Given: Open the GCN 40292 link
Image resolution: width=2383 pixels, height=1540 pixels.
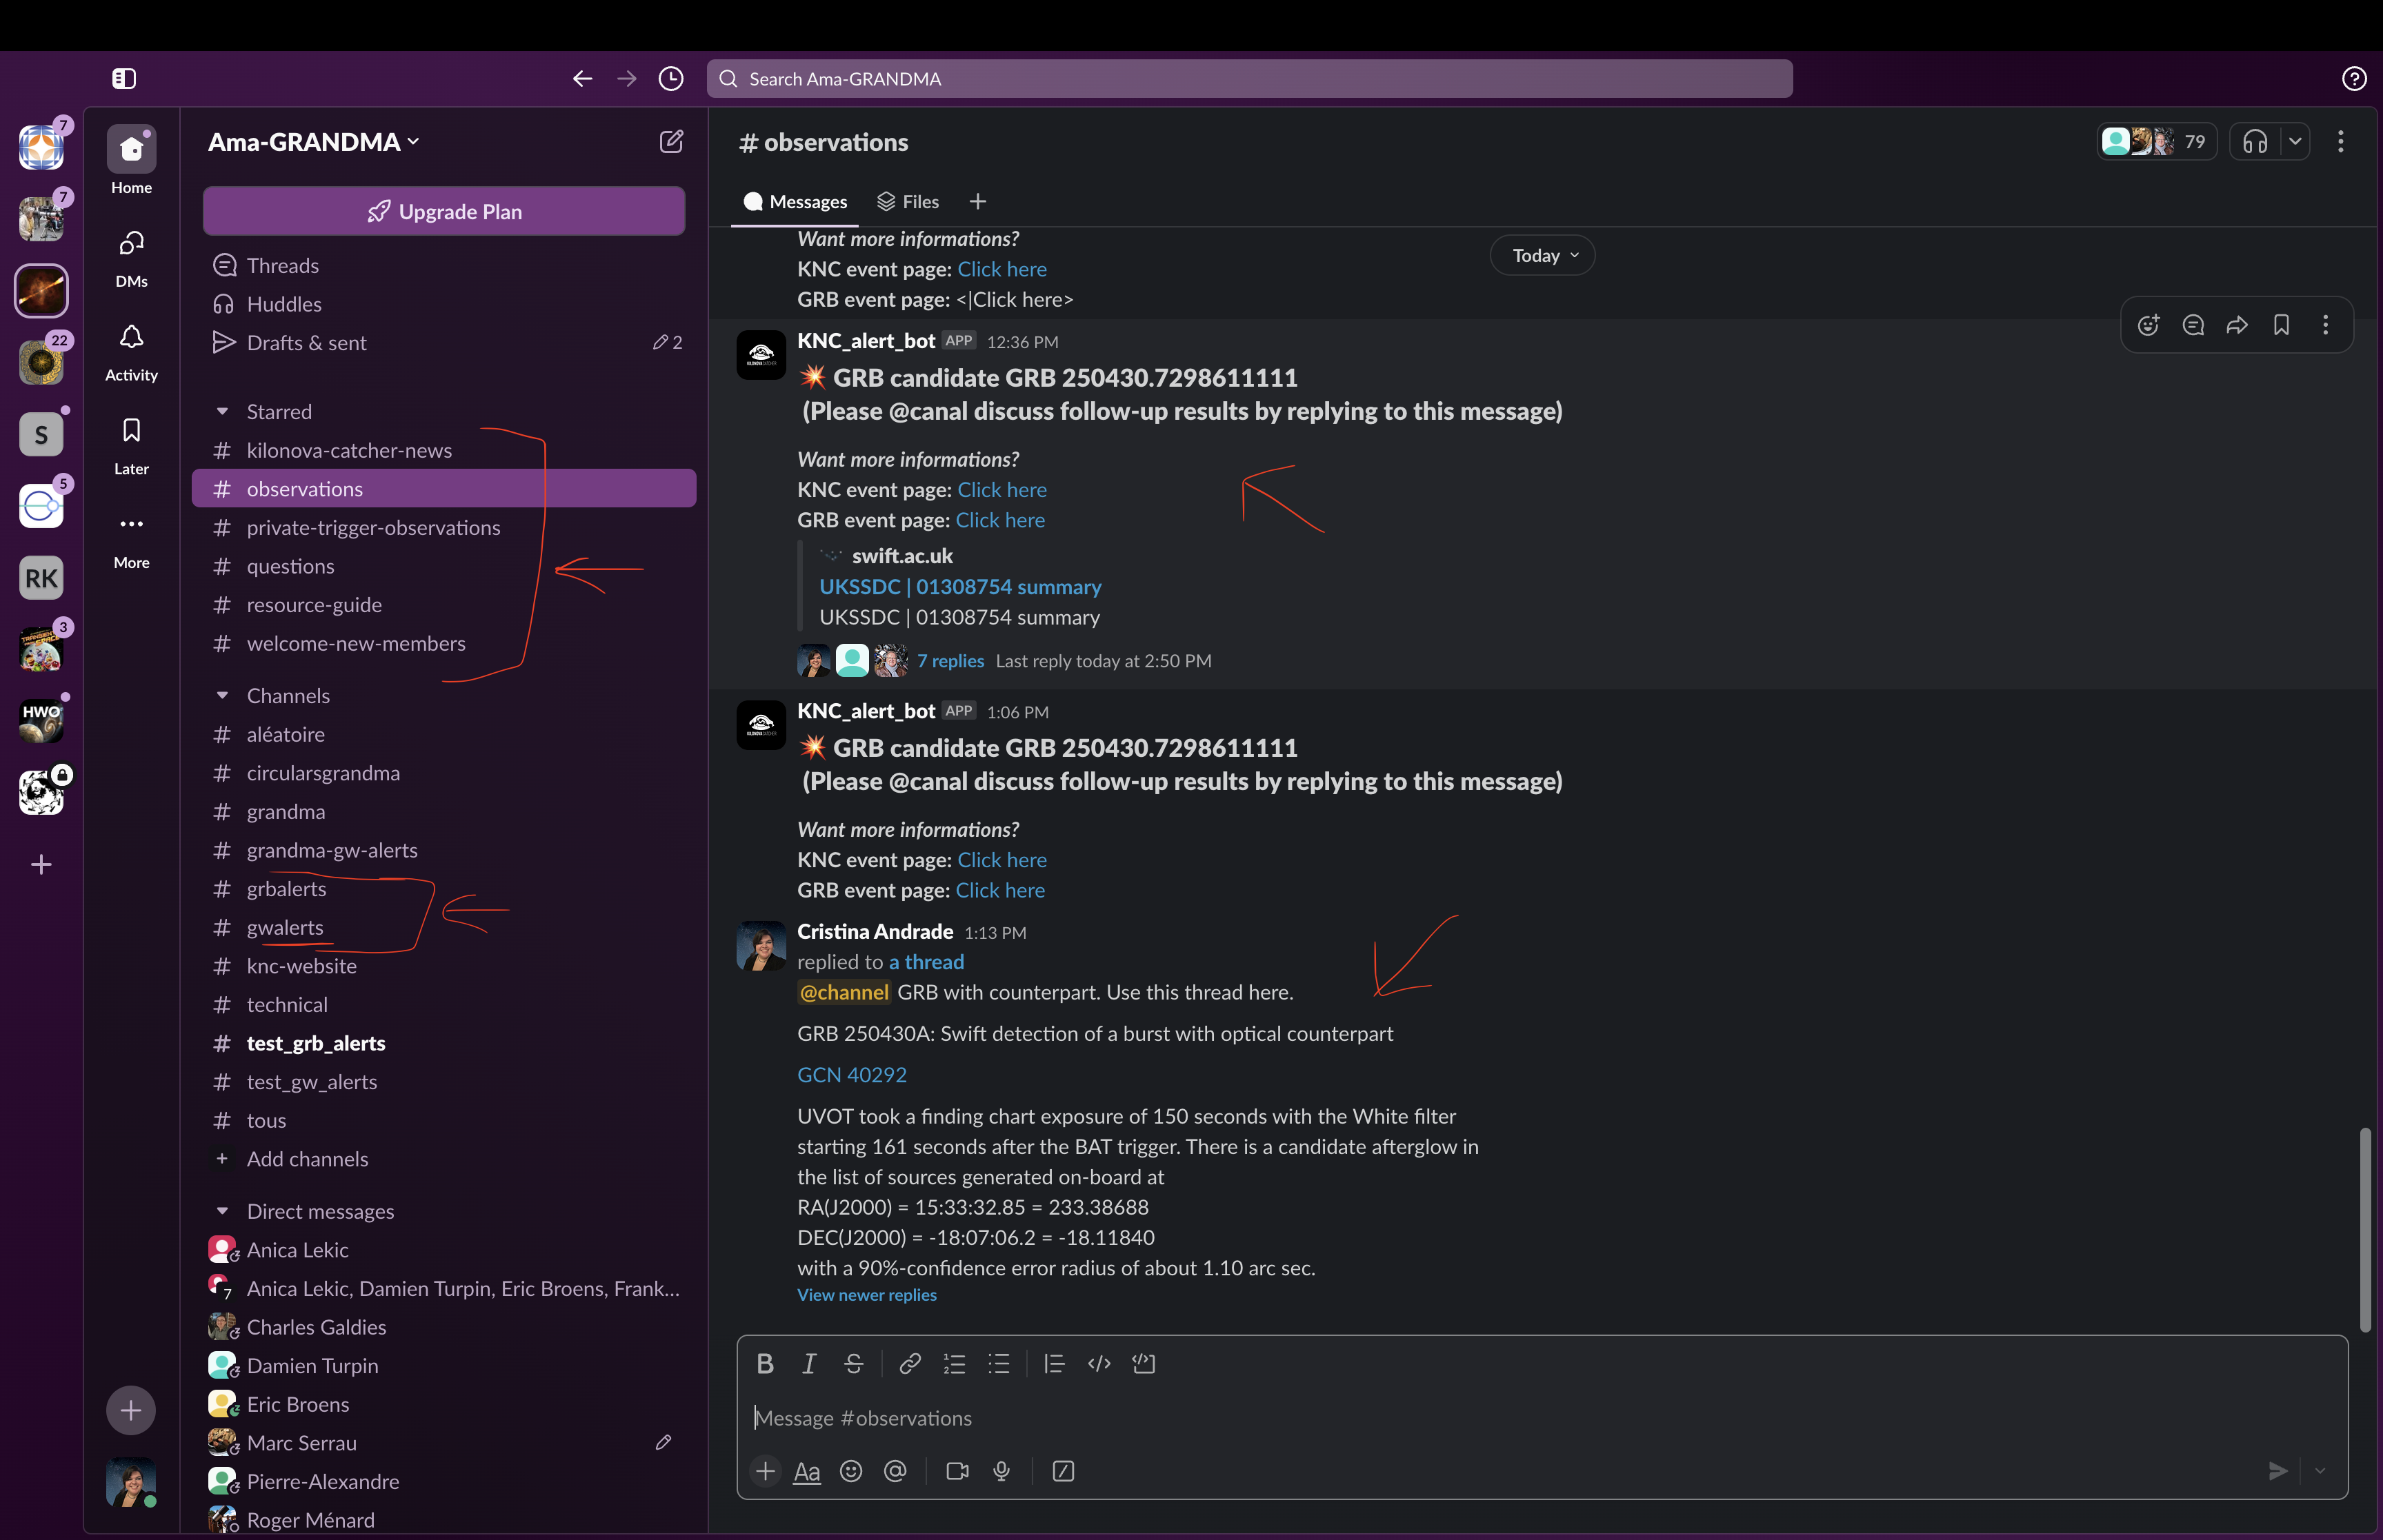Looking at the screenshot, I should coord(851,1075).
